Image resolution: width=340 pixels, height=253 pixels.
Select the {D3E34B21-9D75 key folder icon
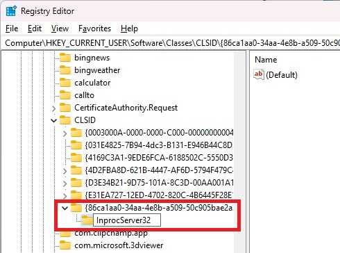click(x=76, y=183)
